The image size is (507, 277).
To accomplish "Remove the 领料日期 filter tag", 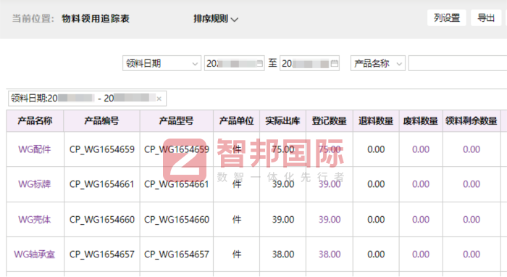I will (x=159, y=99).
